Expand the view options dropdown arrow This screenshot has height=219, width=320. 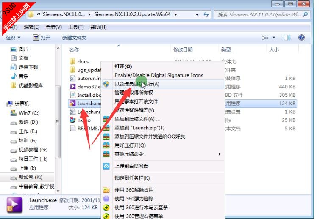[274, 38]
